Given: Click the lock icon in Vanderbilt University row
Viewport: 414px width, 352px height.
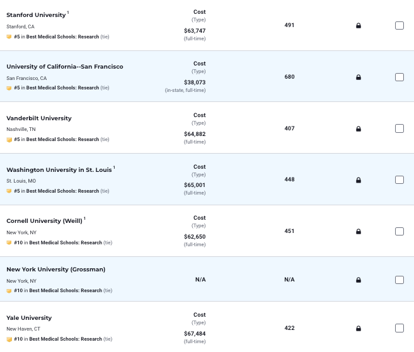Looking at the screenshot, I should [359, 129].
